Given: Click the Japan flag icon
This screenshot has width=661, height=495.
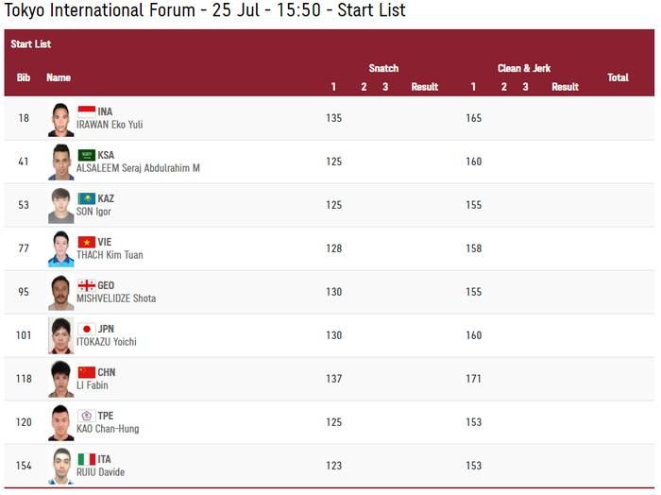Looking at the screenshot, I should click(x=87, y=329).
